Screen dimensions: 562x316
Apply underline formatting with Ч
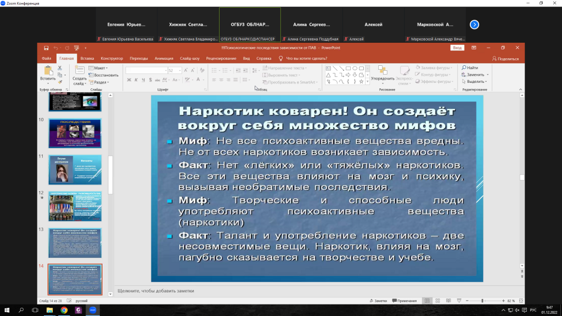[143, 80]
